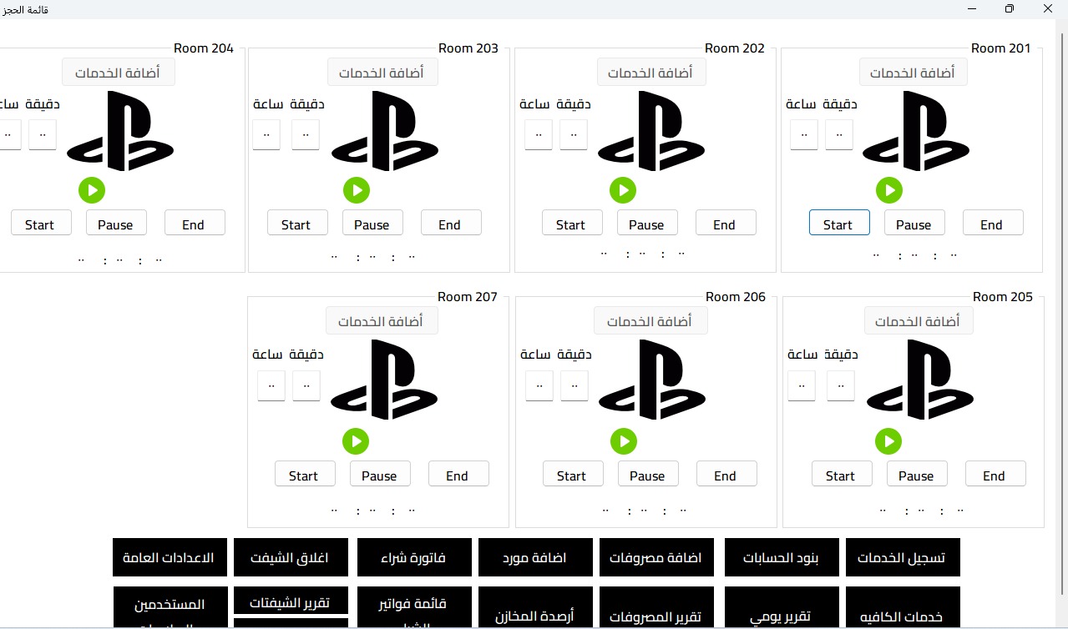1068x629 pixels.
Task: Pause the Room 203 session
Action: coord(372,224)
